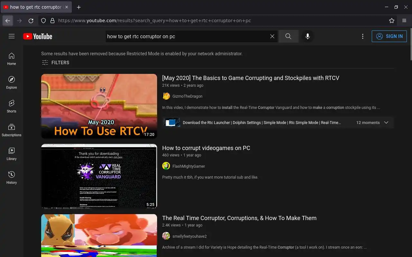This screenshot has height=257, width=412.
Task: Click the Archive of a stream description
Action: pos(264,247)
